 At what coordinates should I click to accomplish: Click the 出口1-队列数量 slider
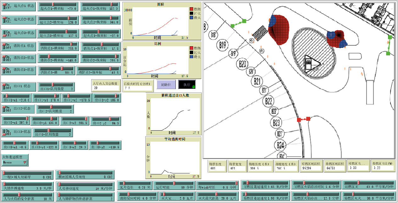(56, 87)
